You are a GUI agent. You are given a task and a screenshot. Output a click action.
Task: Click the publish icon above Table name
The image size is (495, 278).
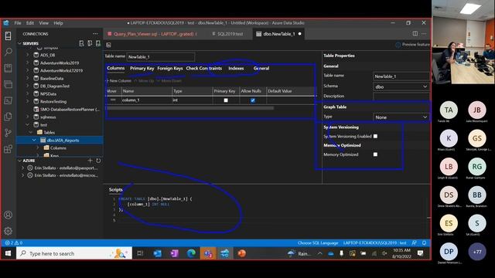coord(108,45)
